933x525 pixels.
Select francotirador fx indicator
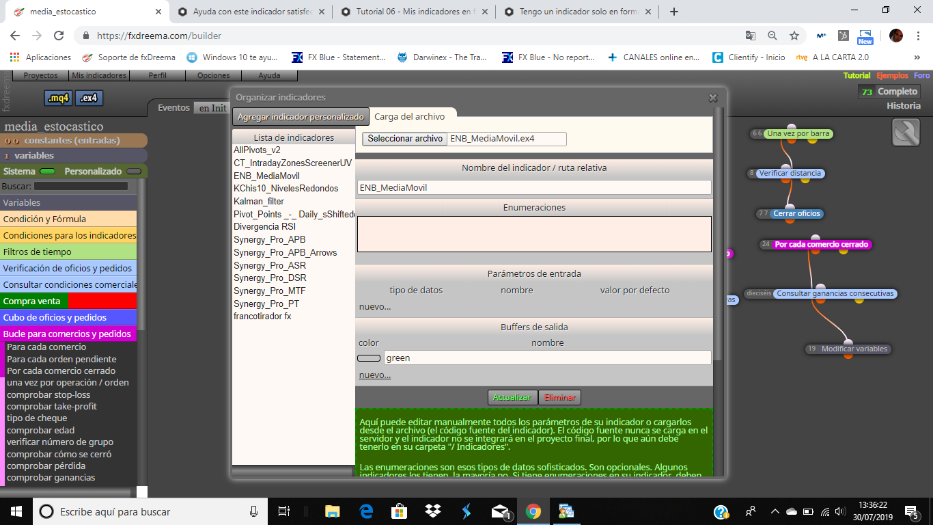pos(262,317)
